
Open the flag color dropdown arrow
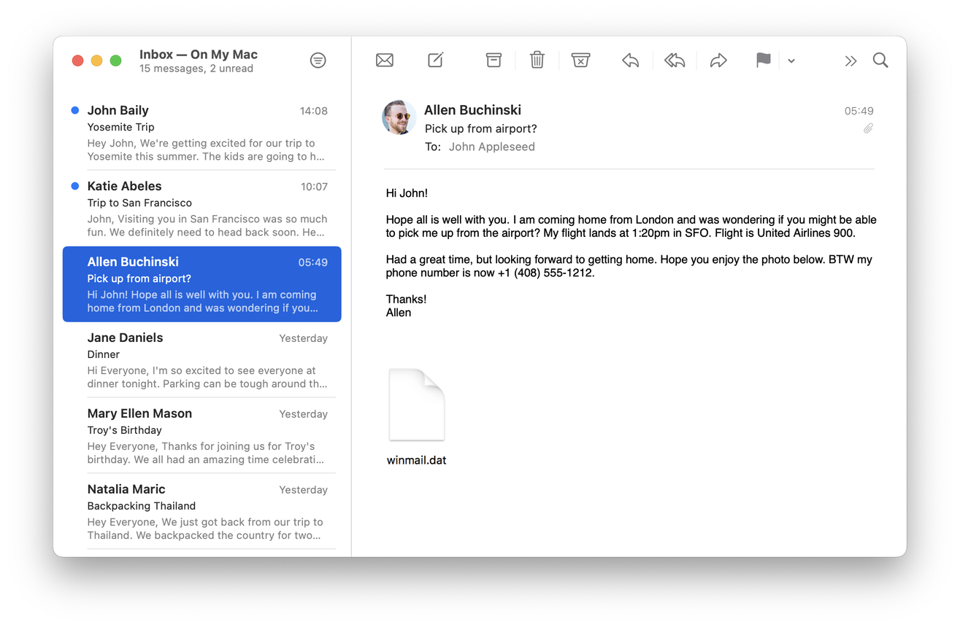coord(791,61)
